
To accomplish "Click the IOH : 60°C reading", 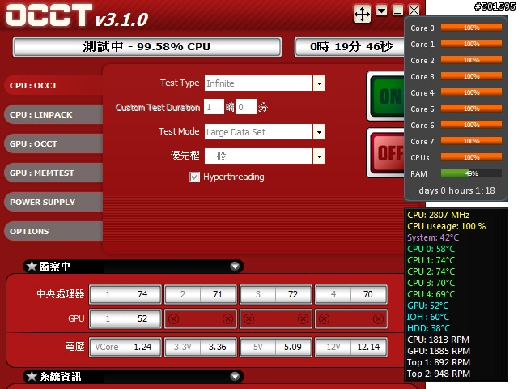I will click(428, 317).
